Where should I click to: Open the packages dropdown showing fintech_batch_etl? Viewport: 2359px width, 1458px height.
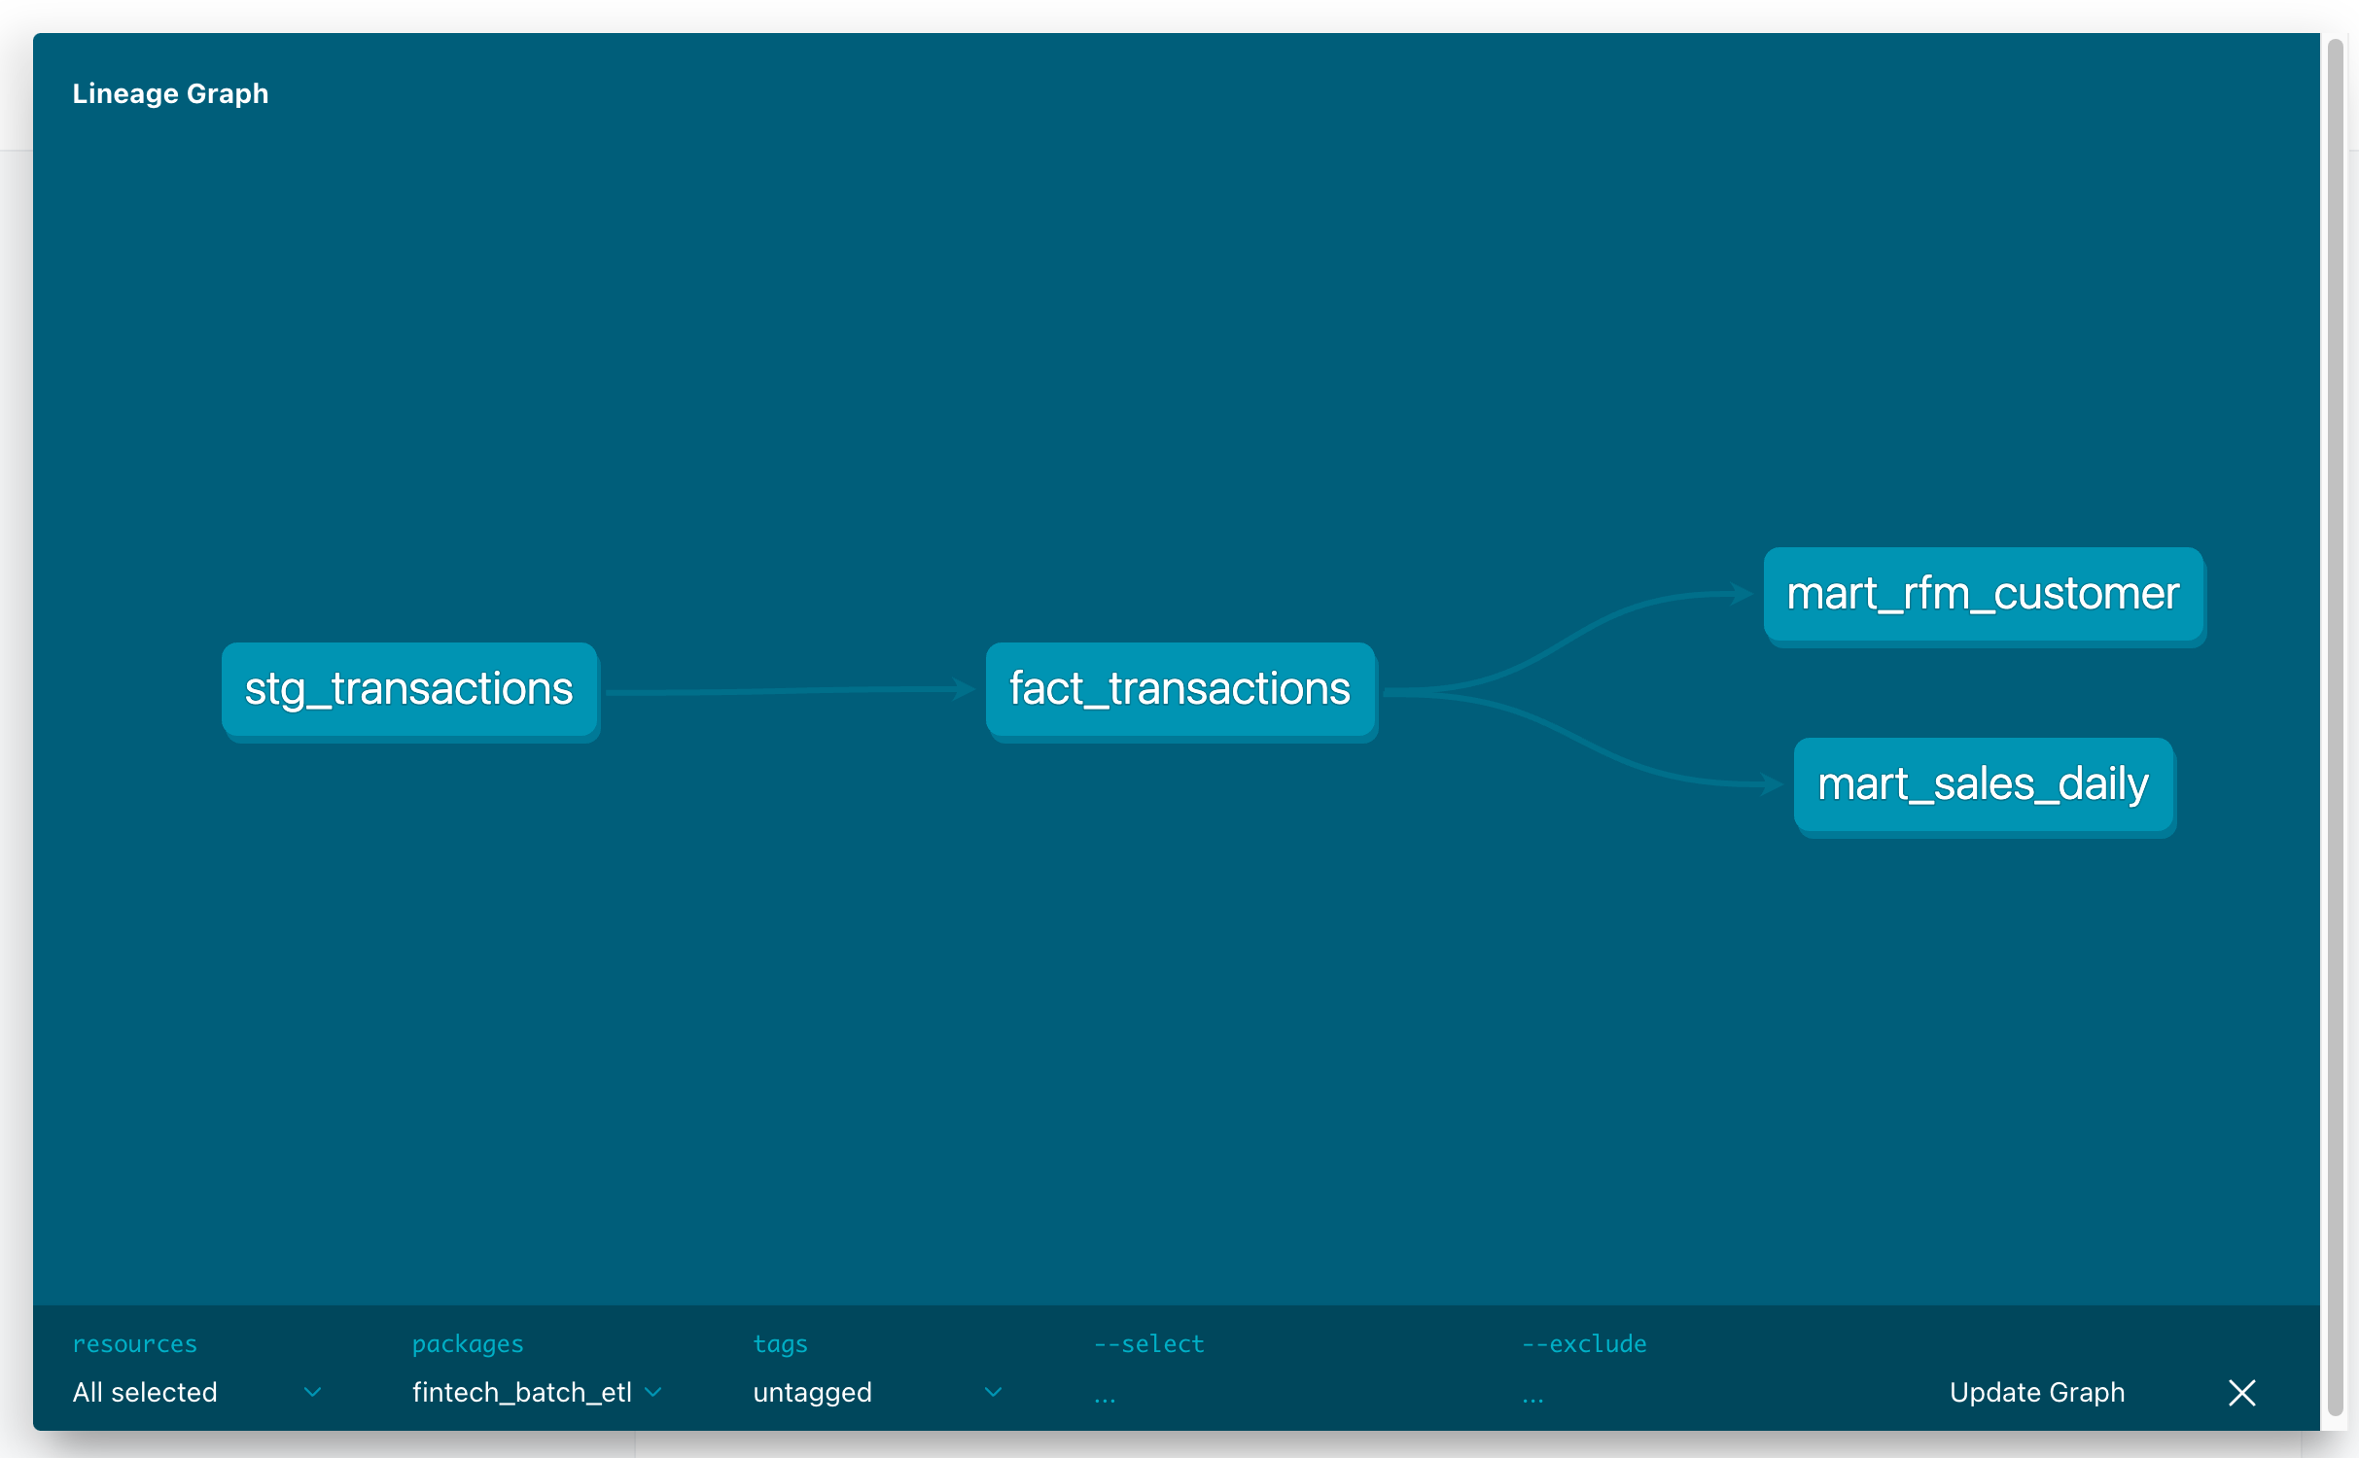coord(522,1393)
